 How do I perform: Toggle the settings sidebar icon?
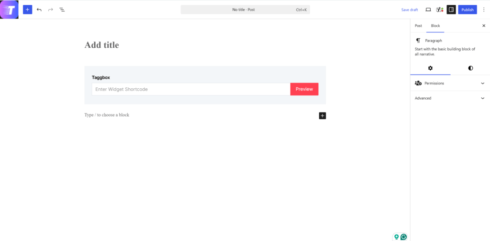451,10
